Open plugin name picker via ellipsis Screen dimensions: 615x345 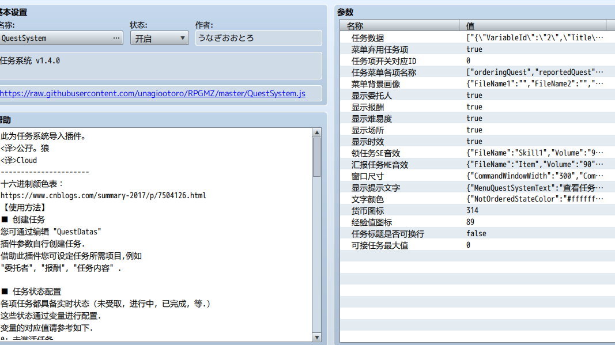click(x=116, y=38)
